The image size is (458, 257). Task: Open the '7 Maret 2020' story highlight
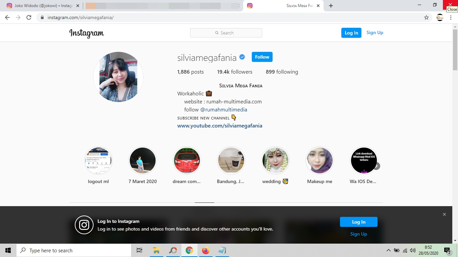tap(142, 161)
